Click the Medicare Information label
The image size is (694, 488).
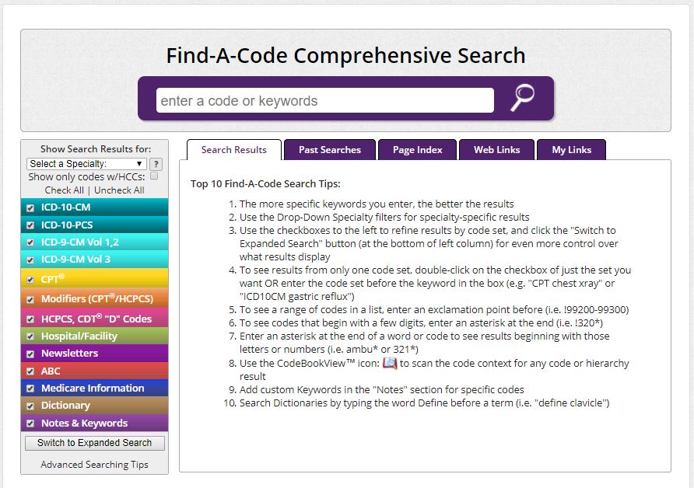(93, 388)
